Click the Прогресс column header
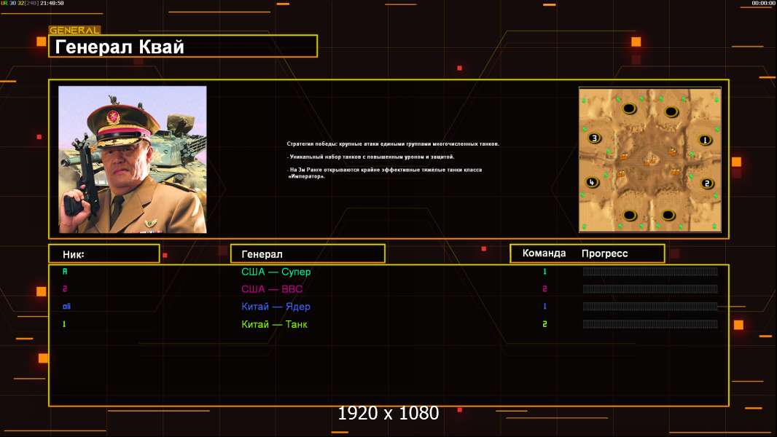 (604, 253)
